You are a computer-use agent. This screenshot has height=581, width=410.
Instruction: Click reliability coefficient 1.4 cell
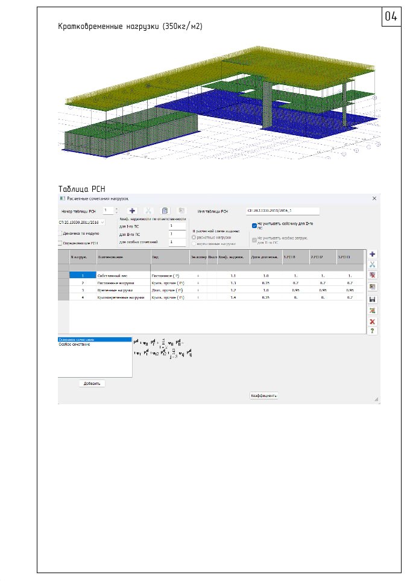[233, 297]
